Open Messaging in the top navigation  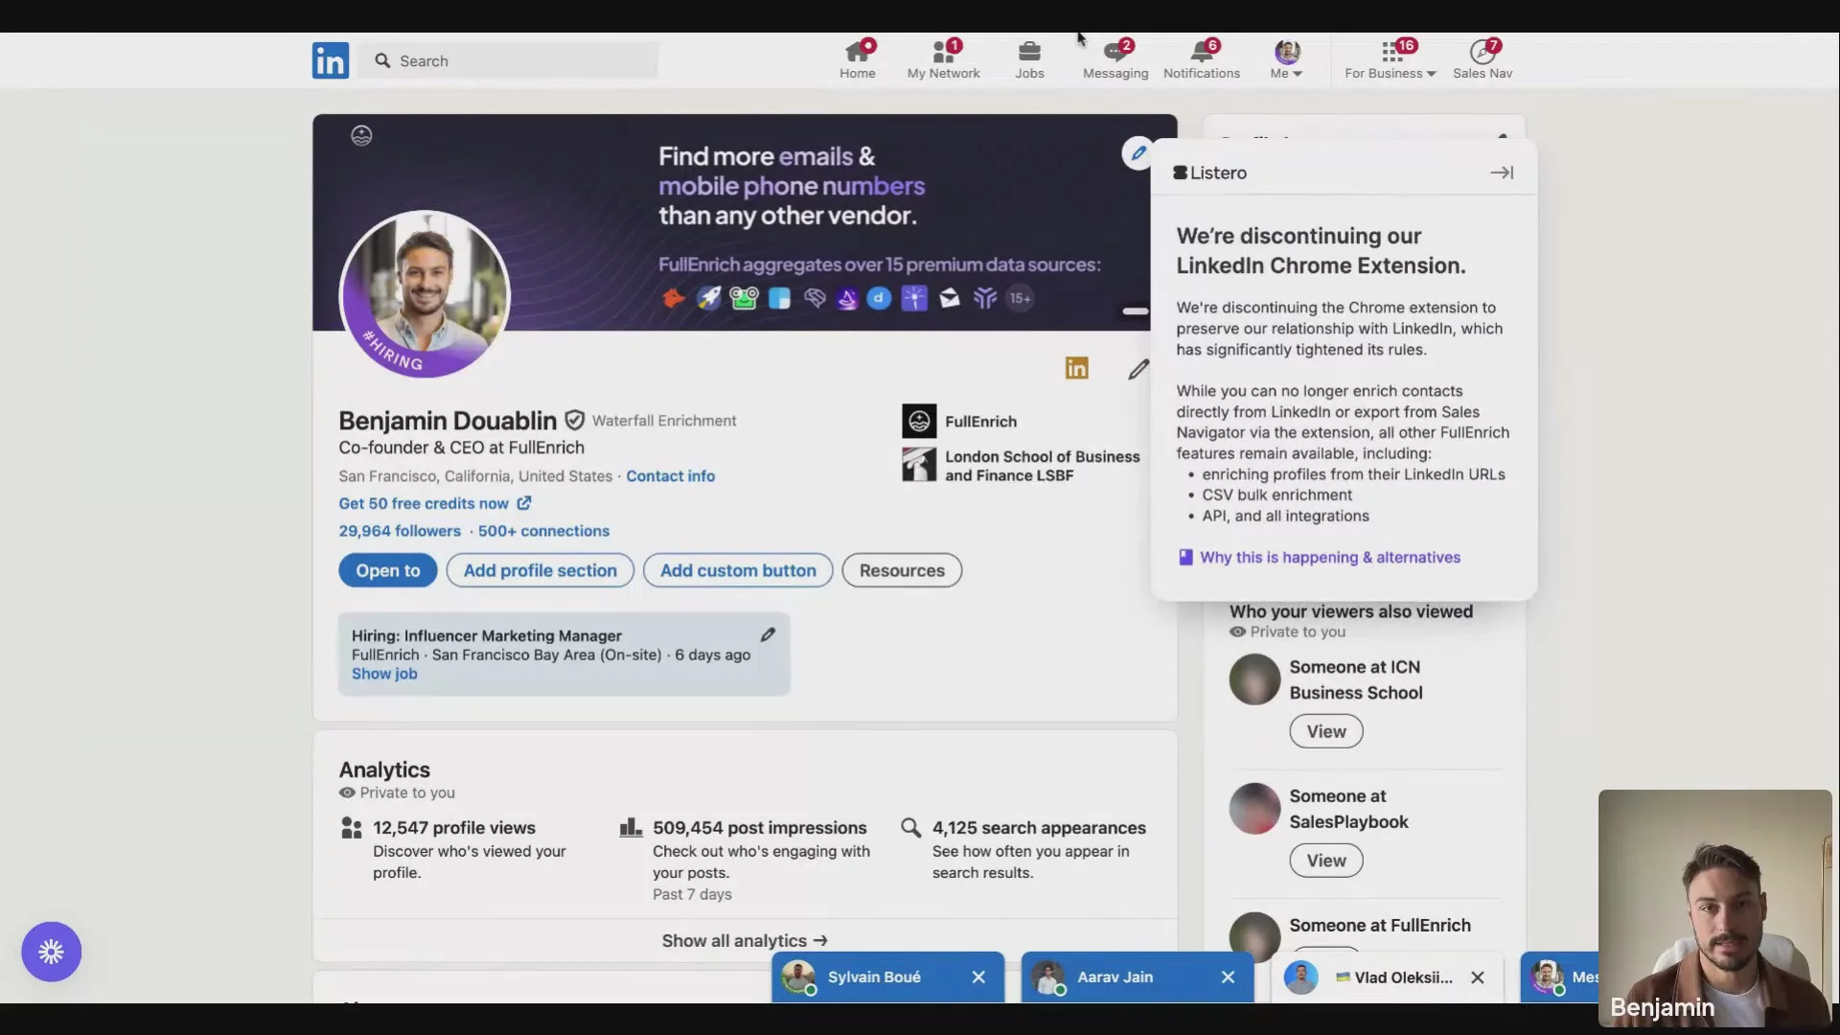(x=1115, y=59)
